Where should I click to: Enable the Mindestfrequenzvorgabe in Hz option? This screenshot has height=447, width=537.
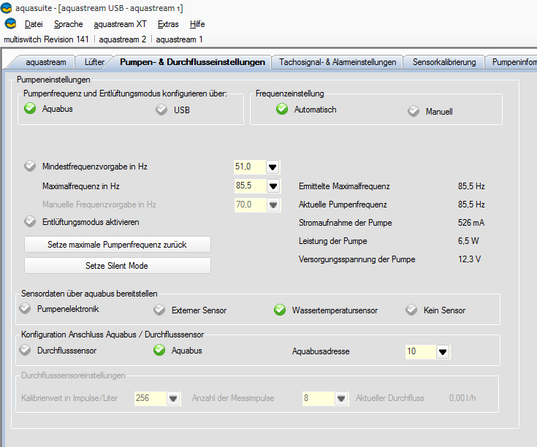pyautogui.click(x=85, y=167)
